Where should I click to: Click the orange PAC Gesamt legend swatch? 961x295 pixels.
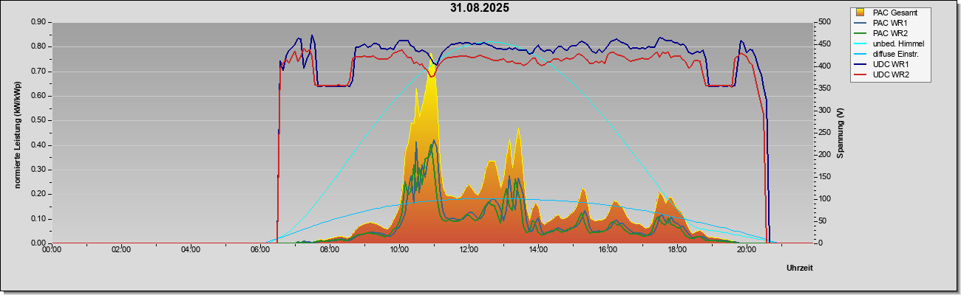(860, 13)
